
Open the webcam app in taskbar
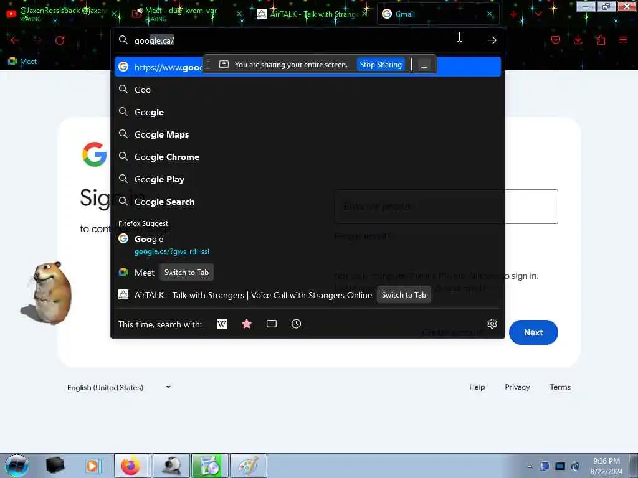coord(172,466)
